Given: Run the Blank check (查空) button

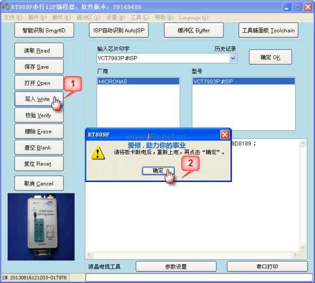Looking at the screenshot, I should (x=37, y=148).
